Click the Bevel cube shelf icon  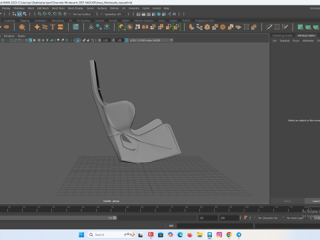(207, 27)
